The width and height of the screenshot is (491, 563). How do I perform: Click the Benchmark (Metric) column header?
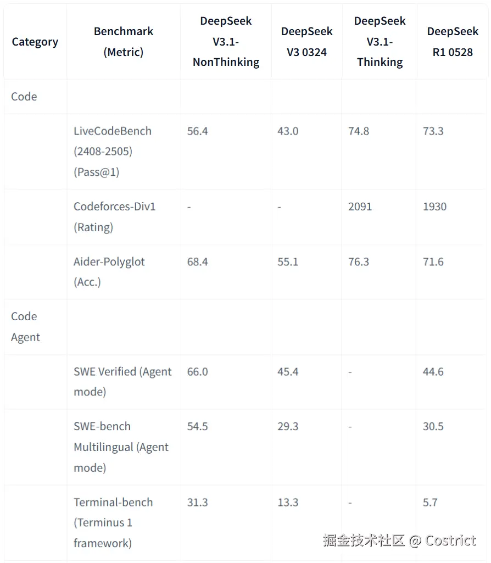coord(124,42)
